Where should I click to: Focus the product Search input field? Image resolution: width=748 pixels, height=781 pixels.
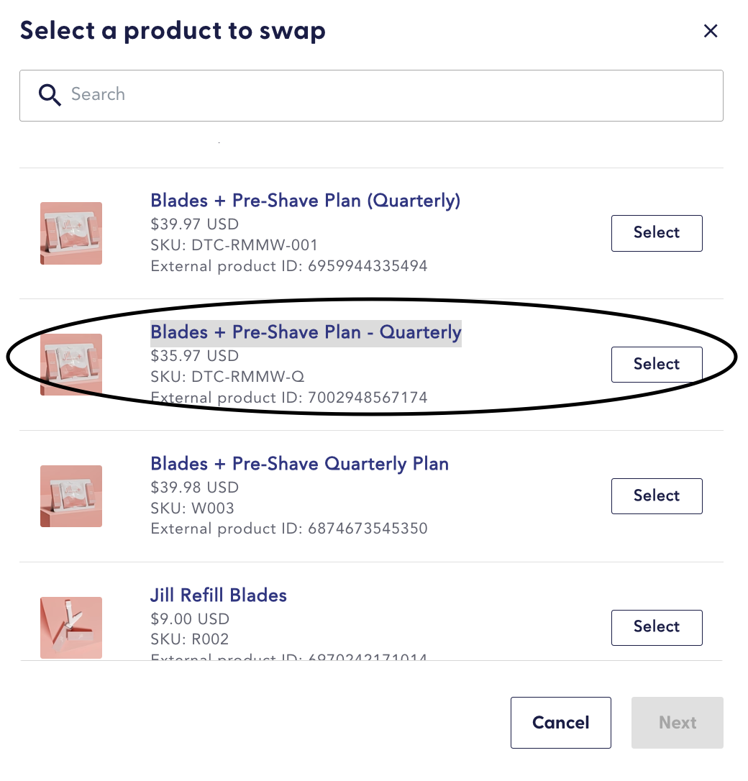tap(388, 95)
